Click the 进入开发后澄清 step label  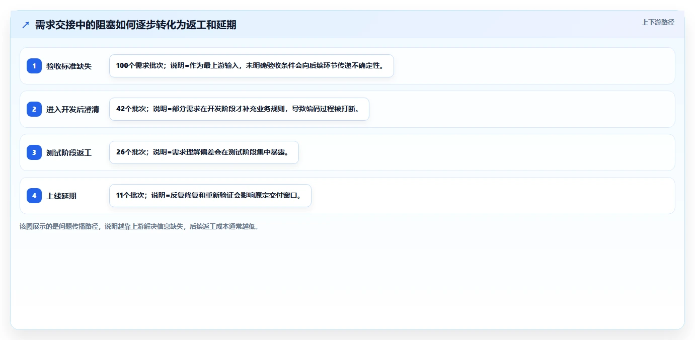pyautogui.click(x=72, y=109)
